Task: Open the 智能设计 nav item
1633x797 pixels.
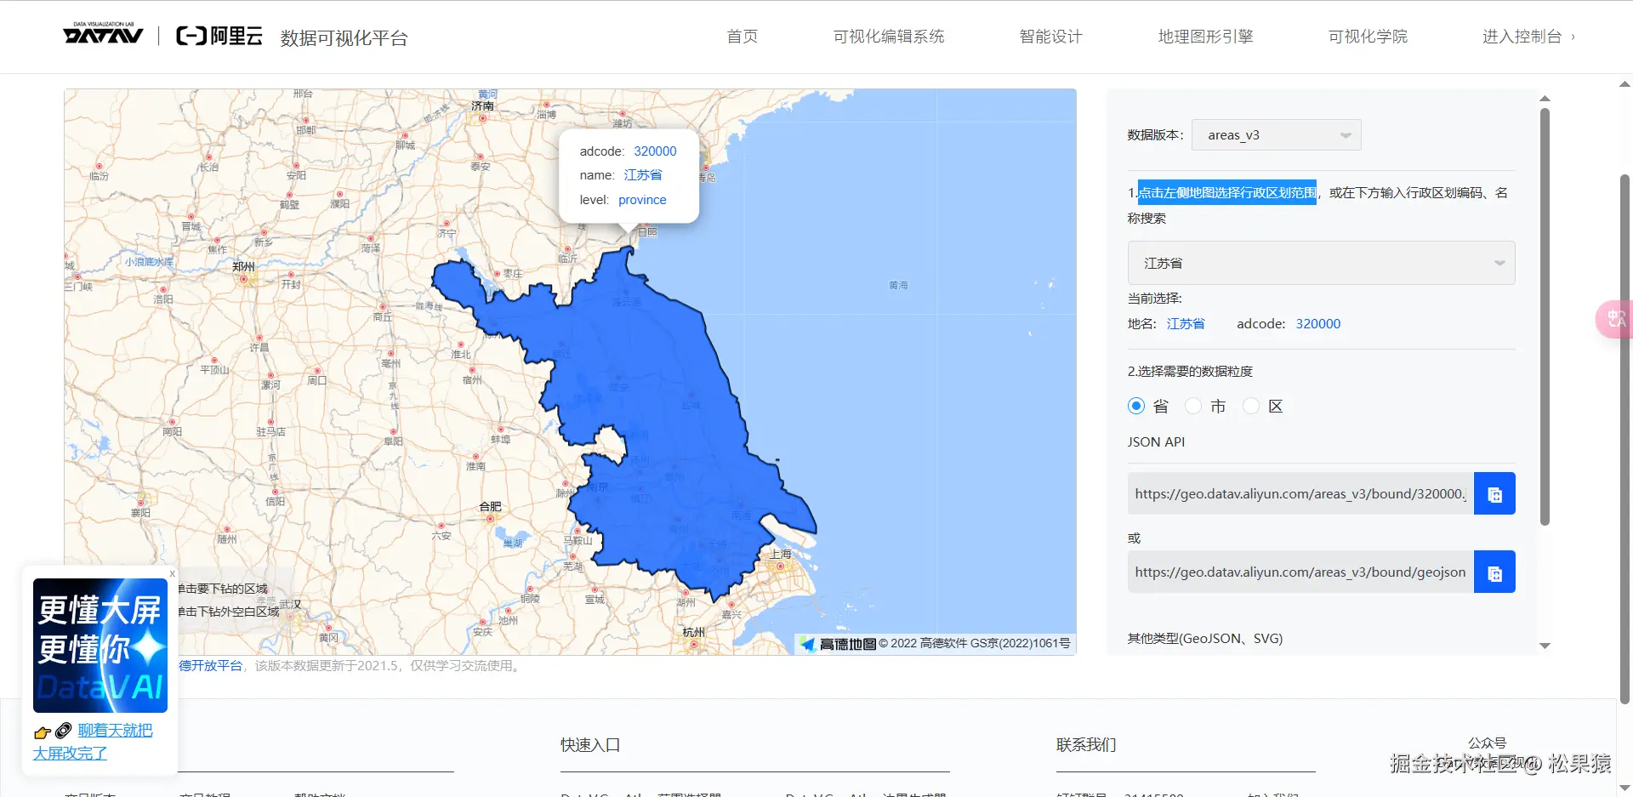Action: (x=1051, y=37)
